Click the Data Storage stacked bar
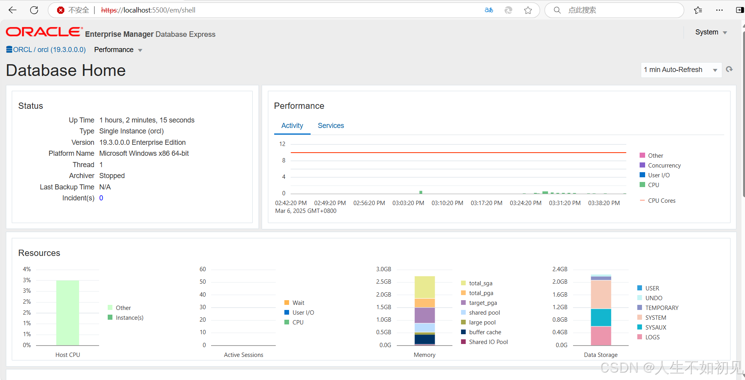The width and height of the screenshot is (745, 380). (x=601, y=310)
